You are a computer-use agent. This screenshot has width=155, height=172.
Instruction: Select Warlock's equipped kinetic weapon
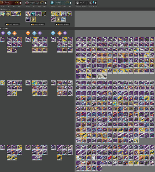(53, 40)
